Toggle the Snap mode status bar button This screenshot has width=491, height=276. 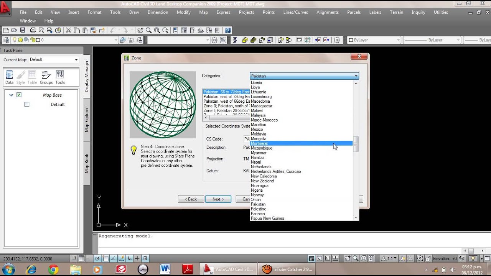point(73,258)
